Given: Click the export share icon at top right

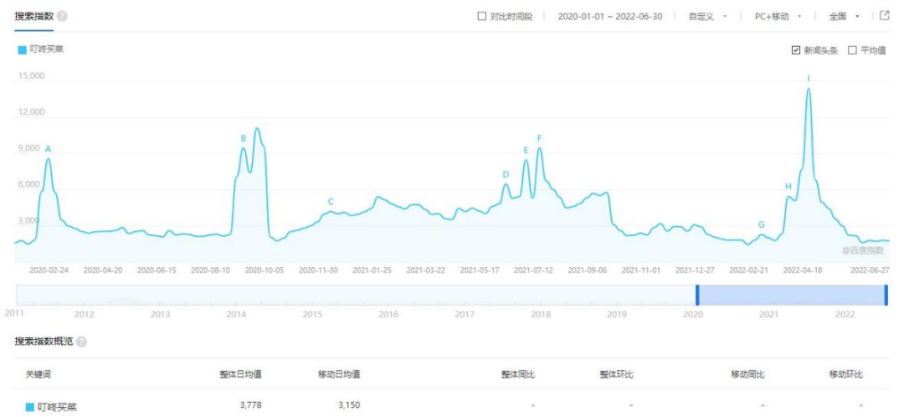Looking at the screenshot, I should tap(884, 16).
